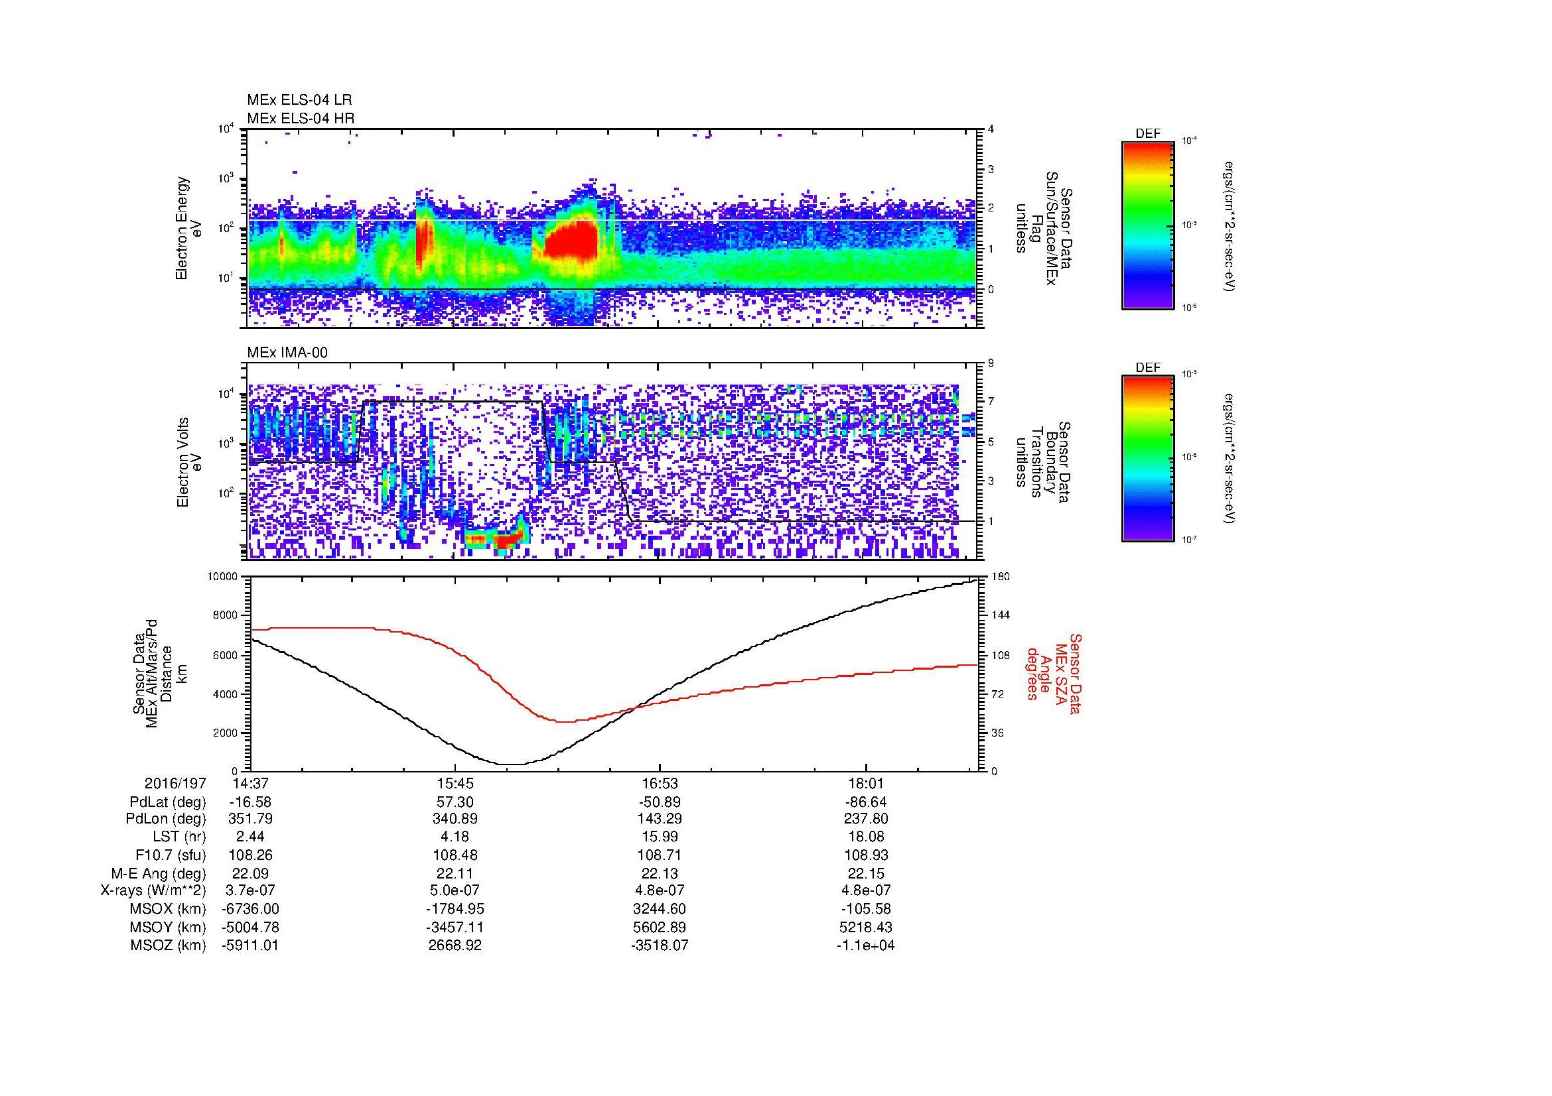Click the '15:45' time tick label
Screen dimensions: 1552x1096
[455, 784]
